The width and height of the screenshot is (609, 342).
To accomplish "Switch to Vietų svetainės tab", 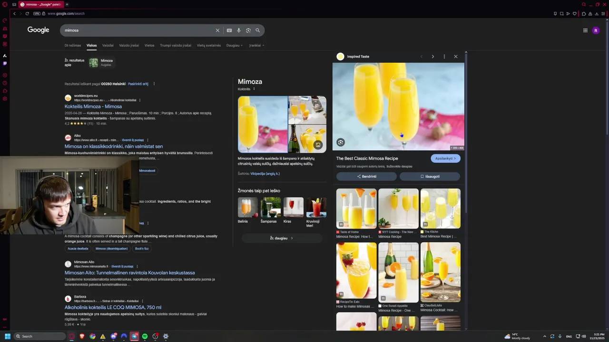I will [209, 46].
